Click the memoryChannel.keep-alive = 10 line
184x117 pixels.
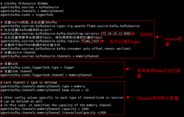pos(44,90)
